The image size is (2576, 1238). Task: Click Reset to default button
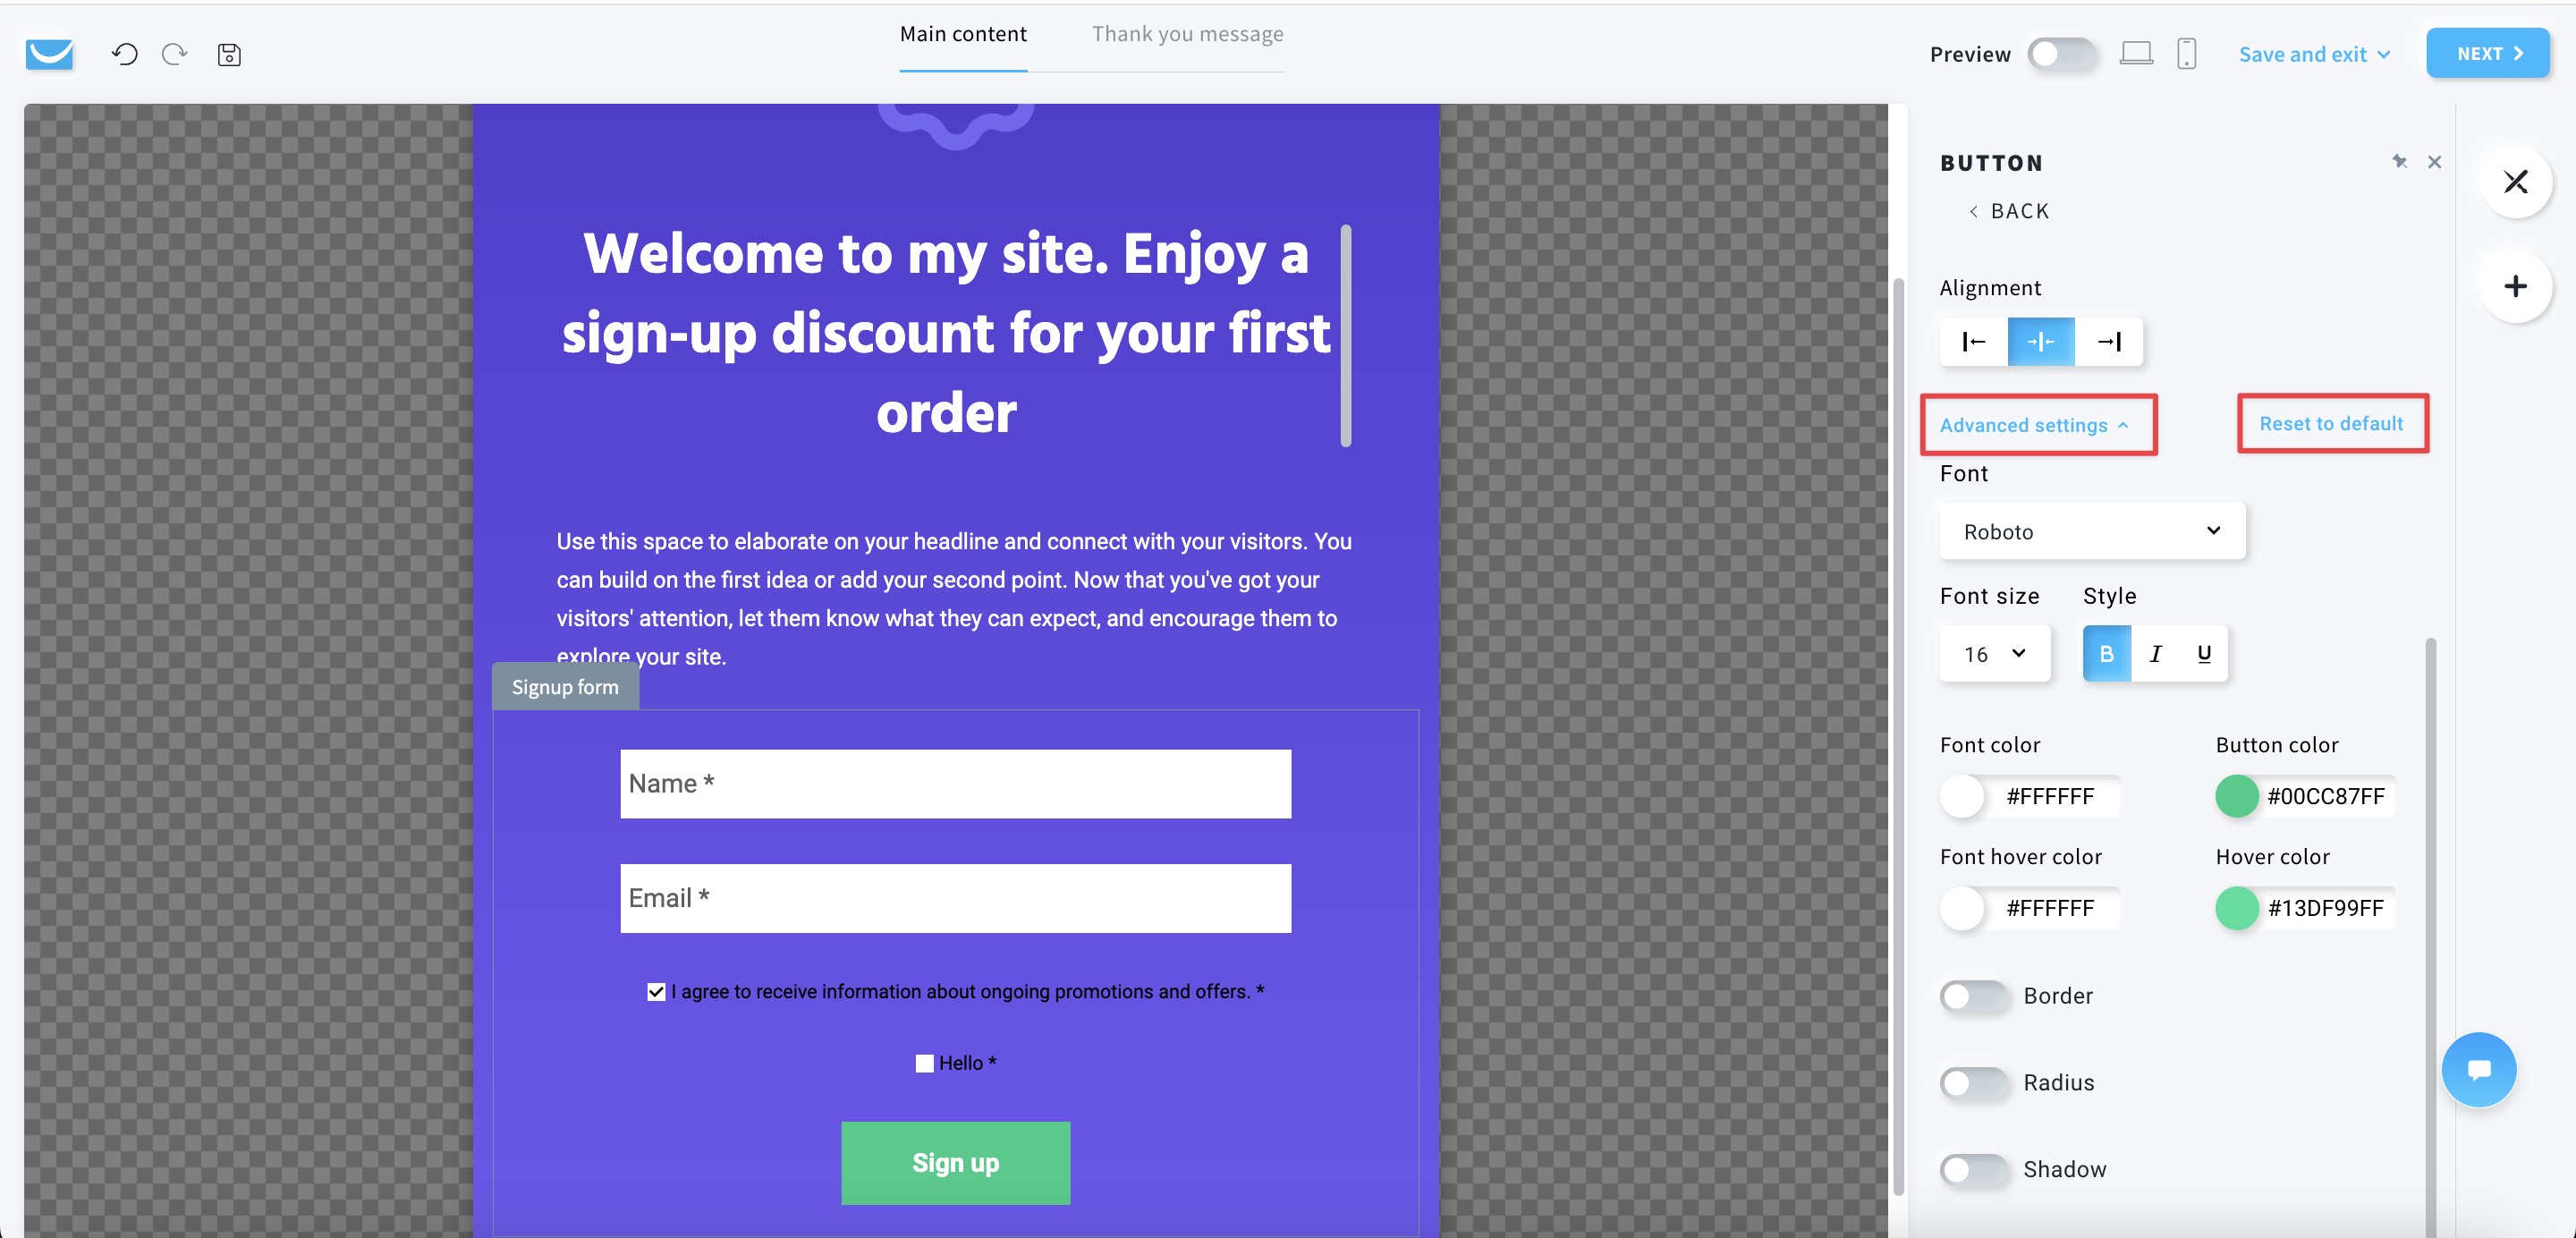click(x=2331, y=422)
